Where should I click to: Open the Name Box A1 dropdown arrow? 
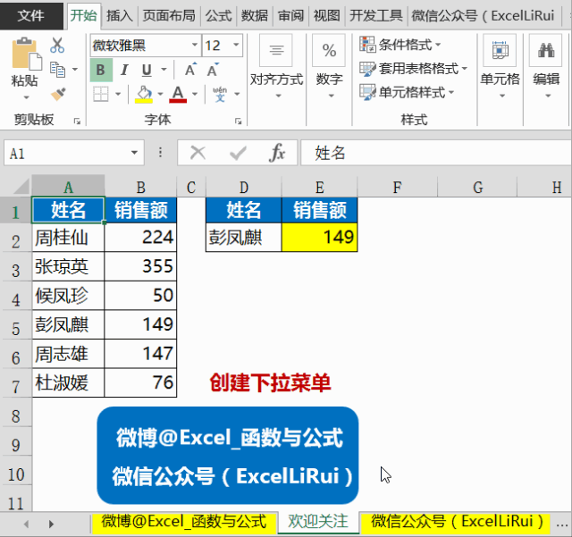point(134,153)
